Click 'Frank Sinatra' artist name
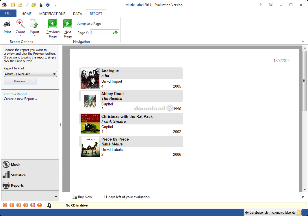308x216 pixels. point(114,122)
